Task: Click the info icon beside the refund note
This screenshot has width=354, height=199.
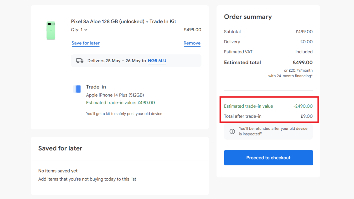Action: 232,131
